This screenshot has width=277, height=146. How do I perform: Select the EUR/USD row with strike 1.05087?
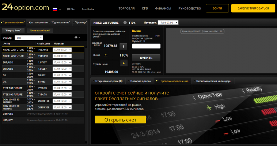(x=43, y=69)
